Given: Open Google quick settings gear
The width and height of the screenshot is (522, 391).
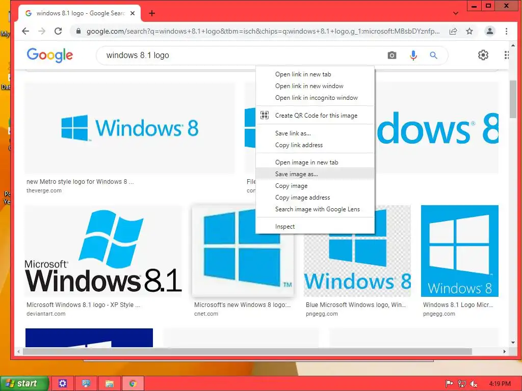Looking at the screenshot, I should (483, 55).
